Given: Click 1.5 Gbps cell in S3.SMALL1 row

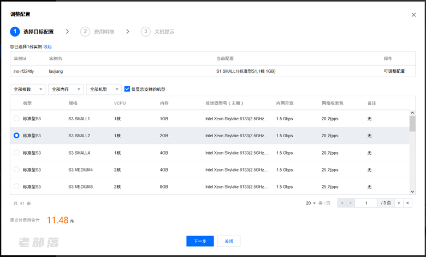Looking at the screenshot, I should coord(285,119).
